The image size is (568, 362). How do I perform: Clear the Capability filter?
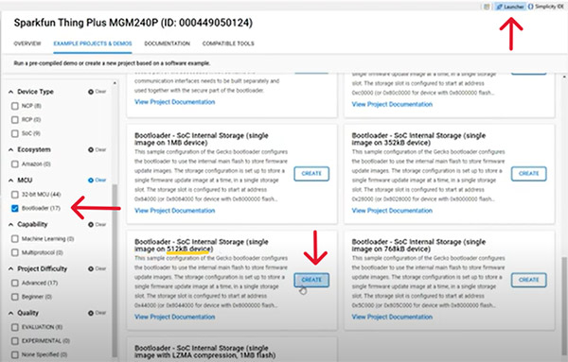pos(98,225)
